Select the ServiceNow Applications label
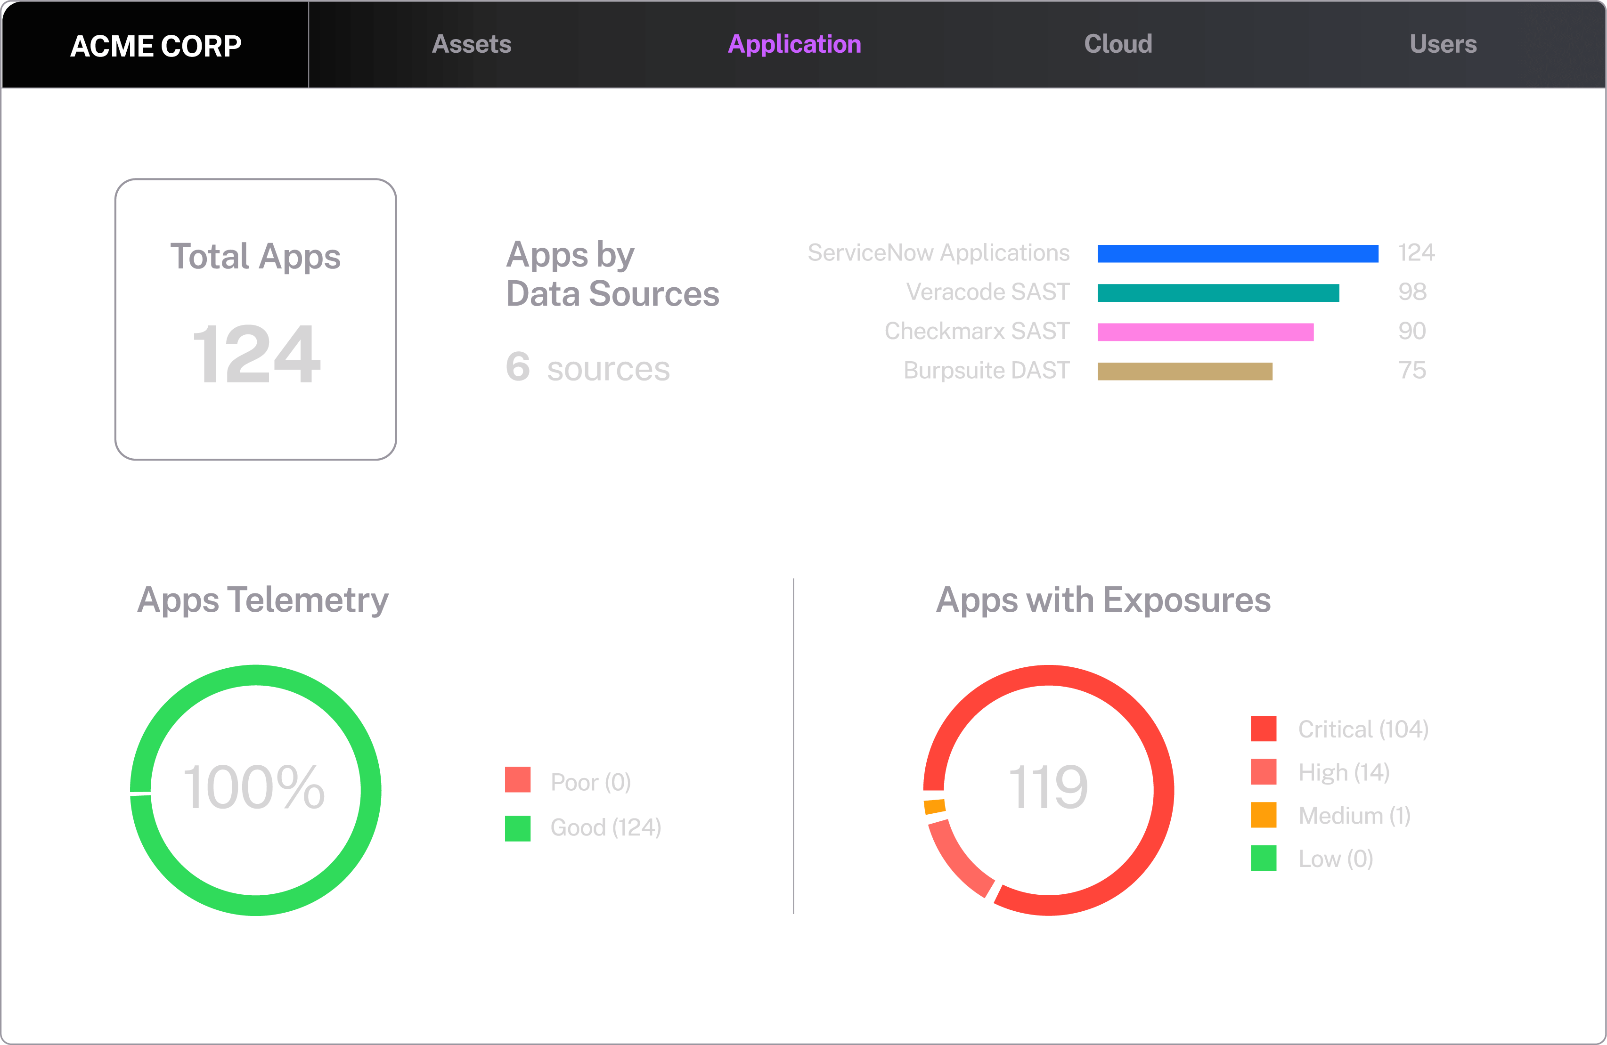This screenshot has height=1045, width=1607. tap(938, 253)
